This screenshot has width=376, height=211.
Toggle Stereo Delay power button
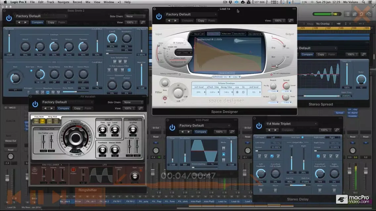click(259, 126)
